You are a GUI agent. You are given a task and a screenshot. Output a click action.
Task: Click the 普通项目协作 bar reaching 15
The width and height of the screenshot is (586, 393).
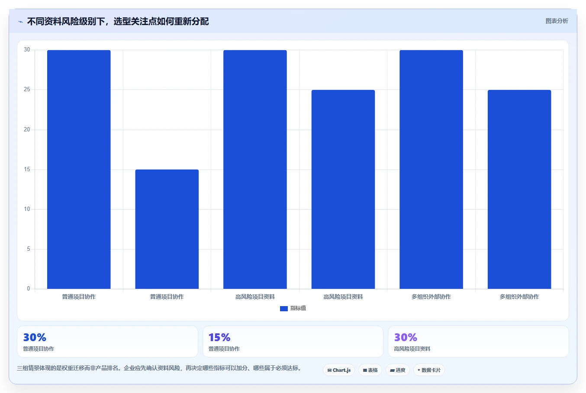167,229
